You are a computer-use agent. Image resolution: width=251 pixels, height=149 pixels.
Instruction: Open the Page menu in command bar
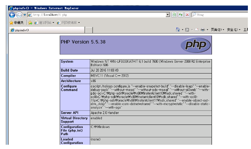[217, 30]
